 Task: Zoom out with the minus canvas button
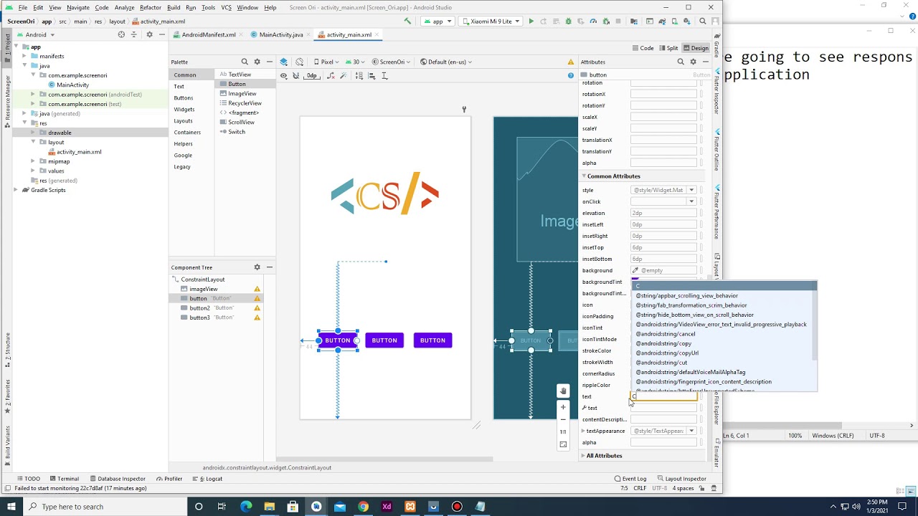tap(563, 419)
